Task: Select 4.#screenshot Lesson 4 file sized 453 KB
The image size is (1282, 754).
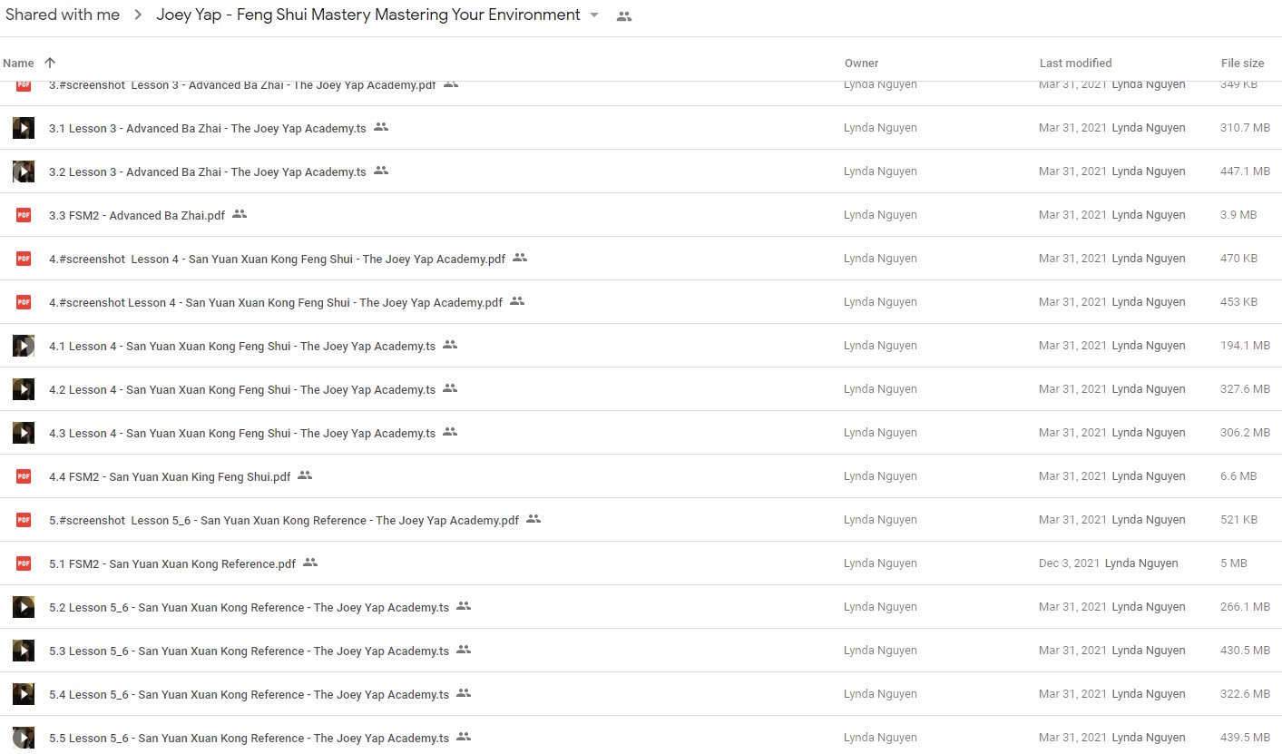Action: pos(276,303)
